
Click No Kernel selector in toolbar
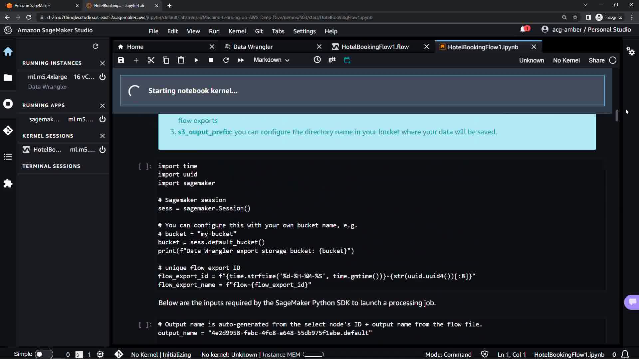pos(566,60)
